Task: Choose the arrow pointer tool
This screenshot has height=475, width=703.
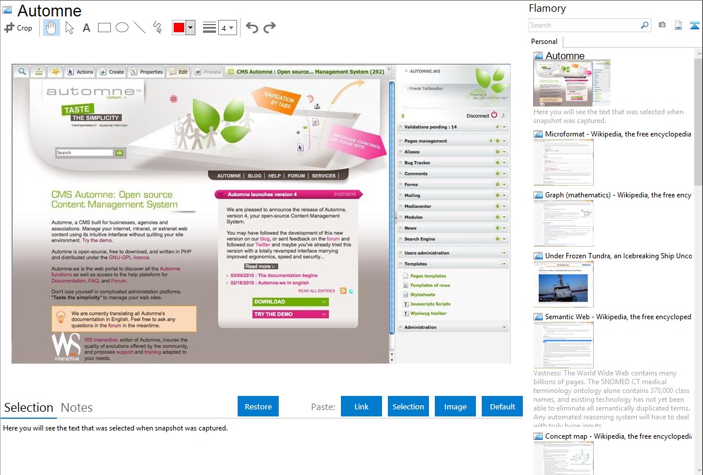Action: tap(69, 28)
